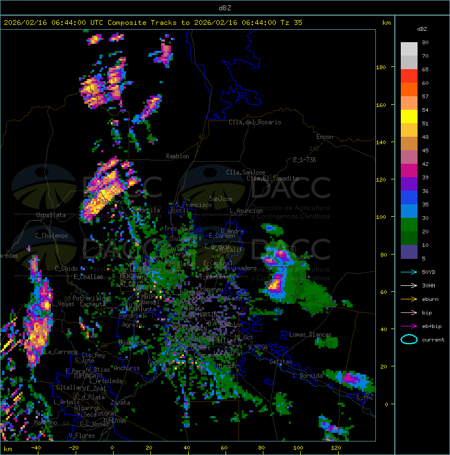Click the cyan 50YD arrow legend icon
450x455 pixels.
point(409,272)
